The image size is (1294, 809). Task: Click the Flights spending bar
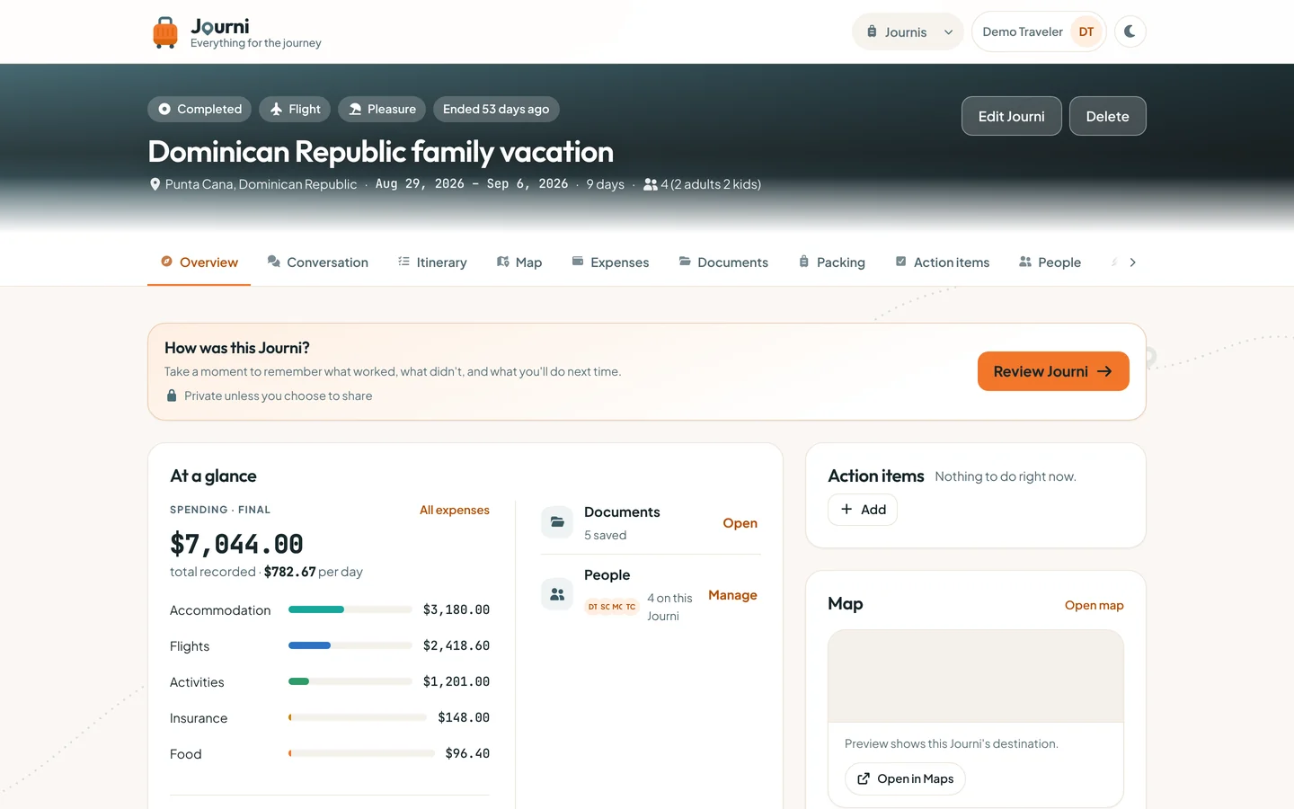click(x=350, y=645)
